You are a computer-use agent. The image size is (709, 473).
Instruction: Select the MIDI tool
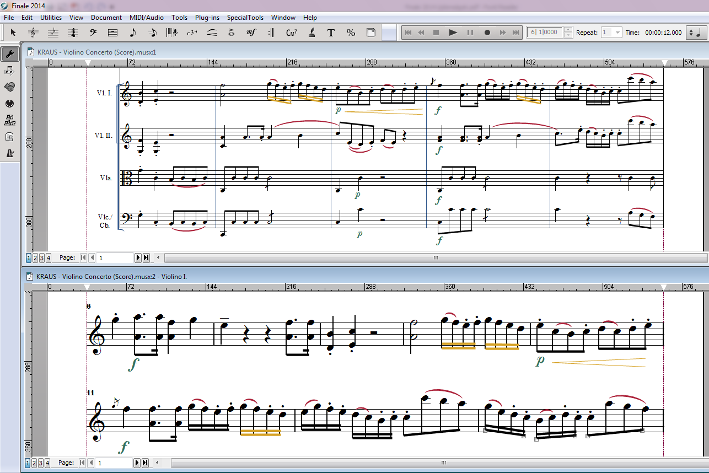(x=9, y=104)
